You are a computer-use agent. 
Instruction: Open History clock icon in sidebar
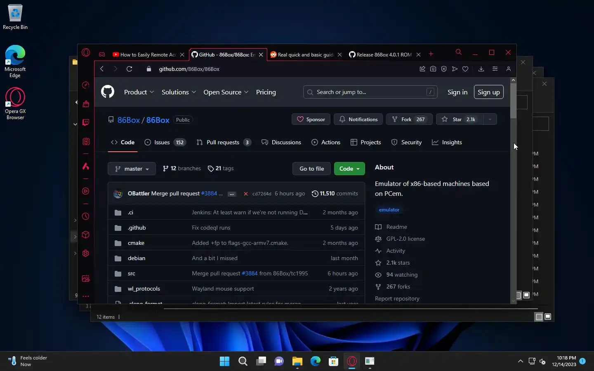(86, 216)
